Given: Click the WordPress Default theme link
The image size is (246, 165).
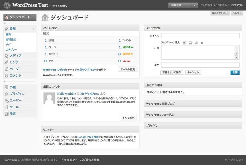Looking at the screenshot, I should (x=55, y=70).
